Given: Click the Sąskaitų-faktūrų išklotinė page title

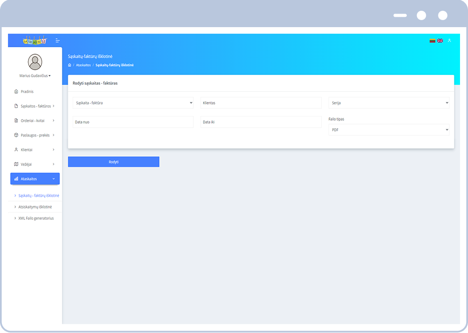Looking at the screenshot, I should coord(90,57).
